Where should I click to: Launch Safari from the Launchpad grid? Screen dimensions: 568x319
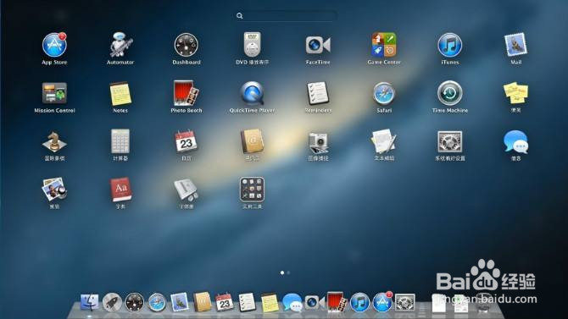point(384,93)
